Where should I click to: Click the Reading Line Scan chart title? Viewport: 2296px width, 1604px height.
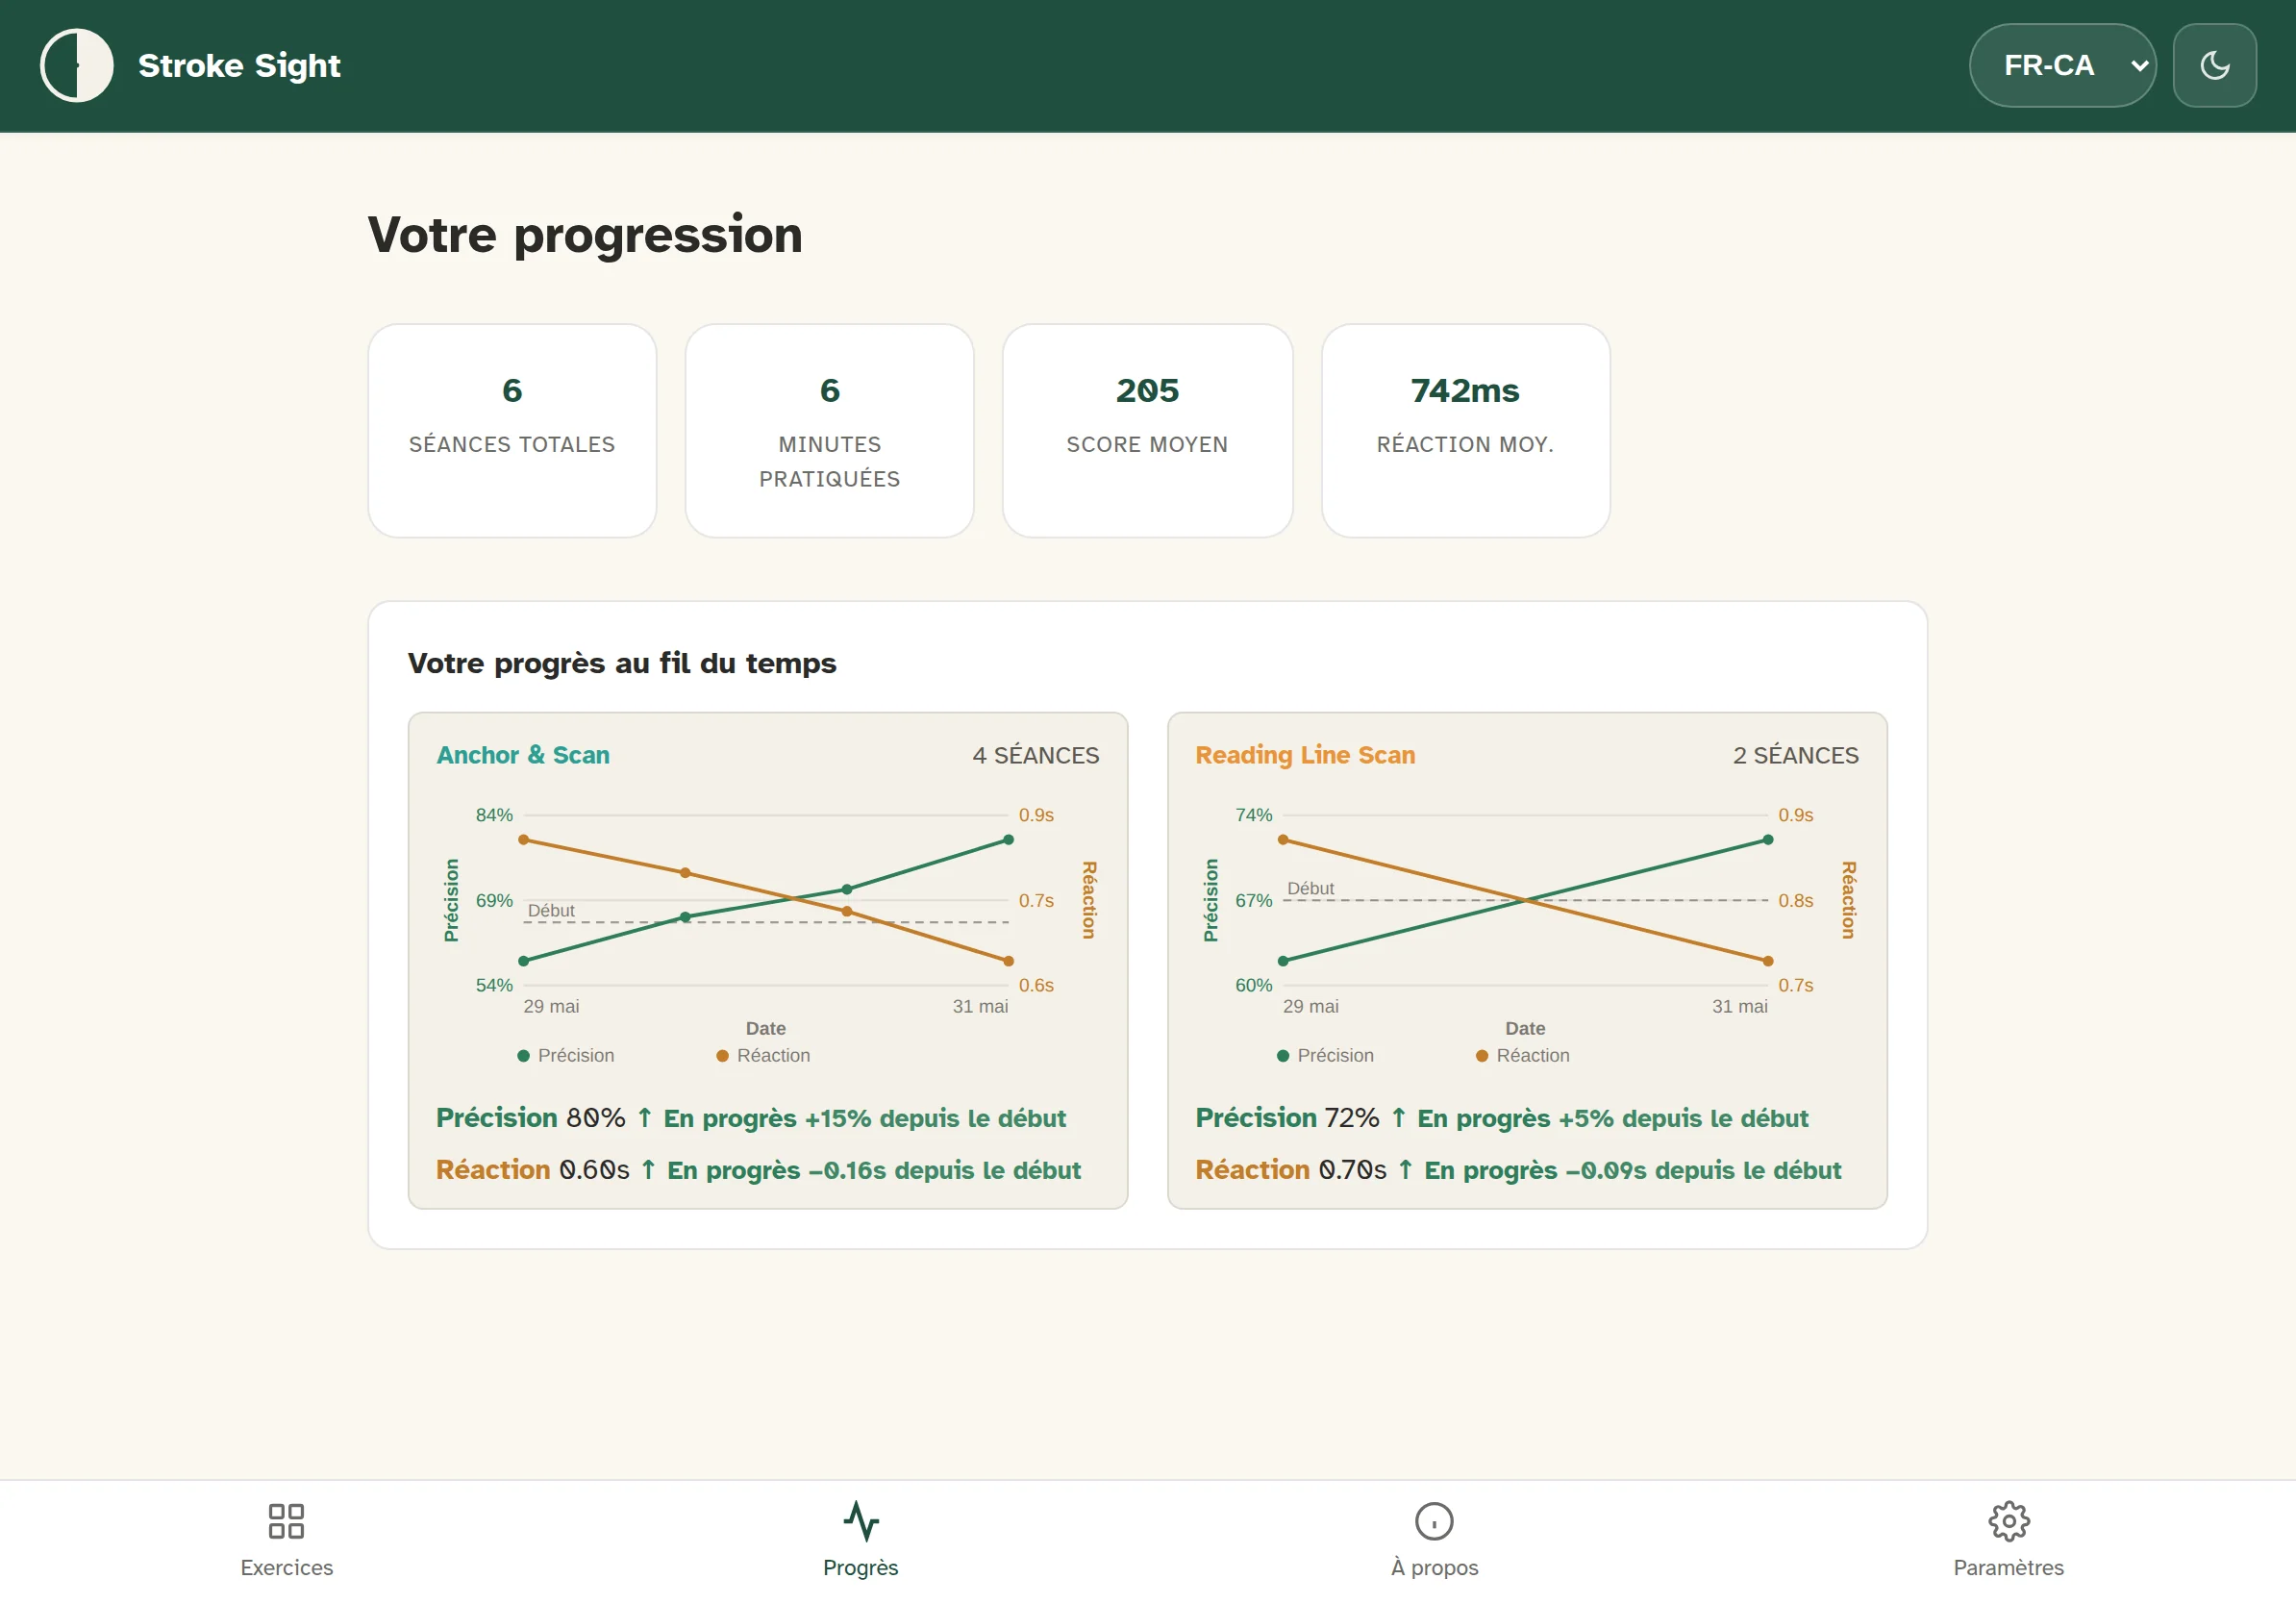click(1305, 755)
